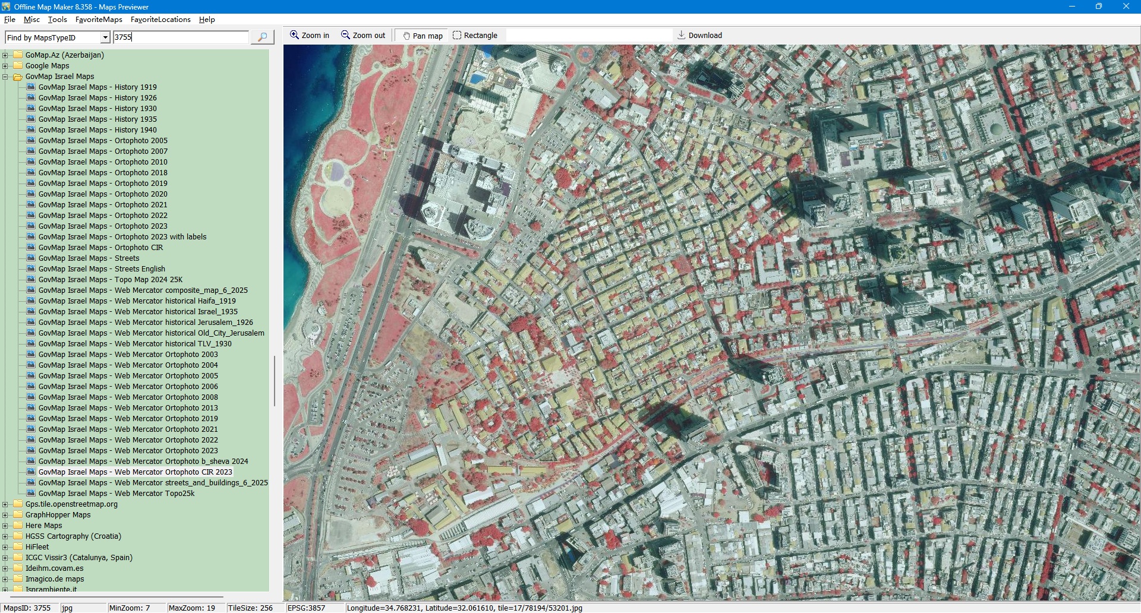
Task: Select GovMap Israel Maps - Streets English
Action: (102, 269)
